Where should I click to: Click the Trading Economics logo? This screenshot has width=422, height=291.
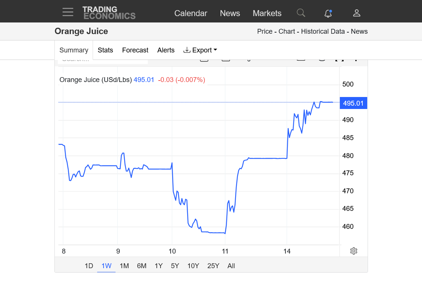[109, 13]
